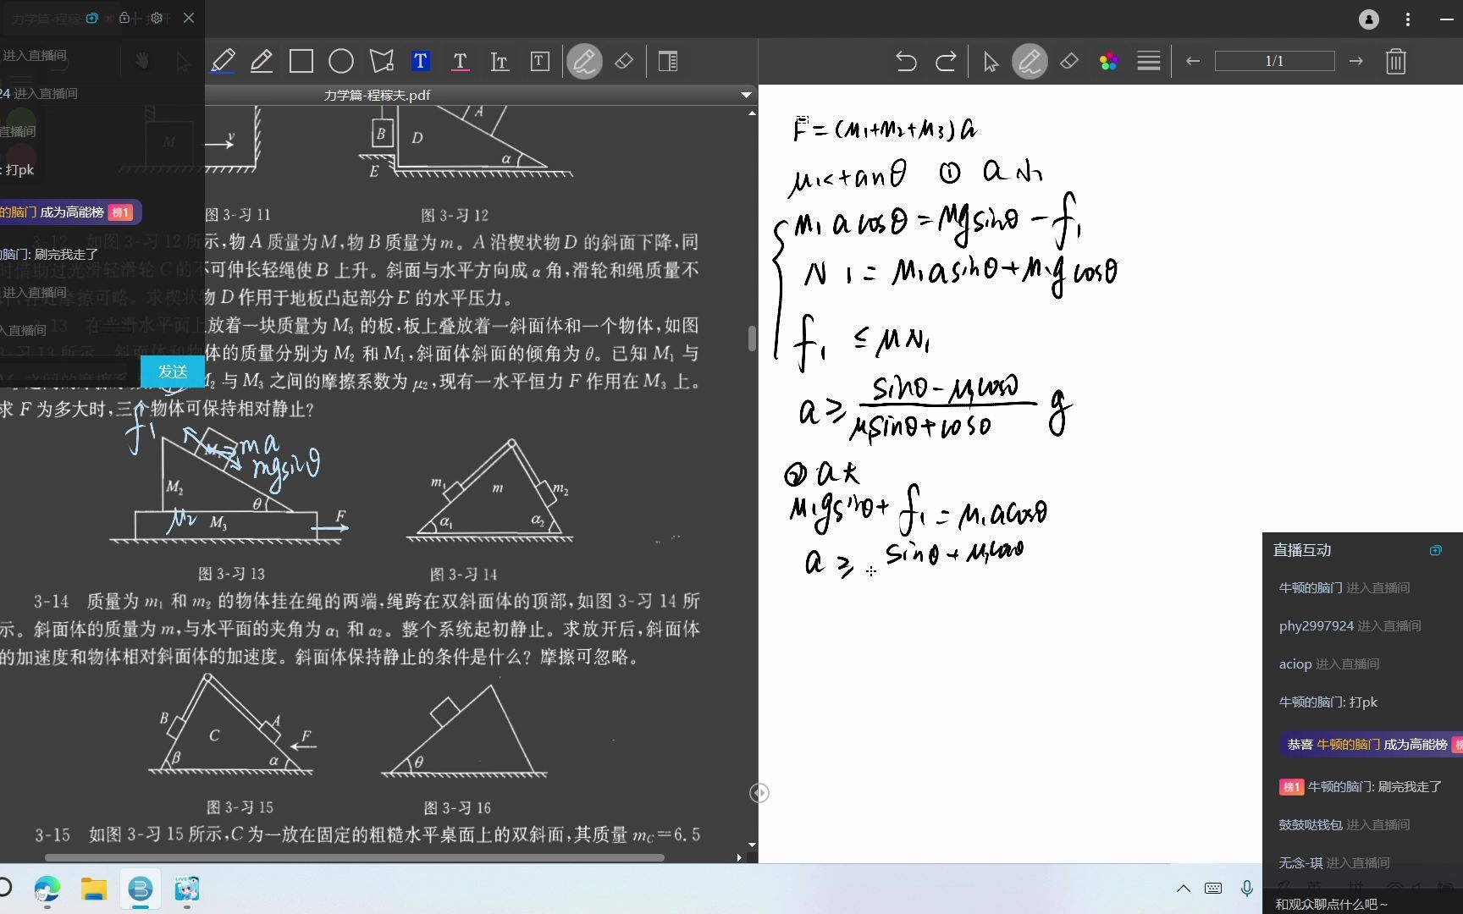Screen dimensions: 1463x914
Task: Show hidden system tray icons
Action: pyautogui.click(x=1184, y=889)
